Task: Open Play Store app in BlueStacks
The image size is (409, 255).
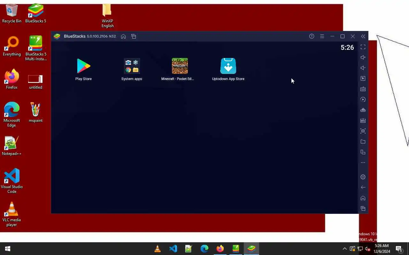Action: pyautogui.click(x=83, y=69)
